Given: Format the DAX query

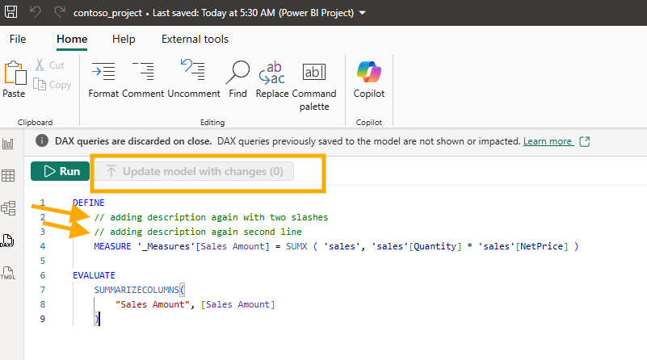Looking at the screenshot, I should (x=103, y=80).
